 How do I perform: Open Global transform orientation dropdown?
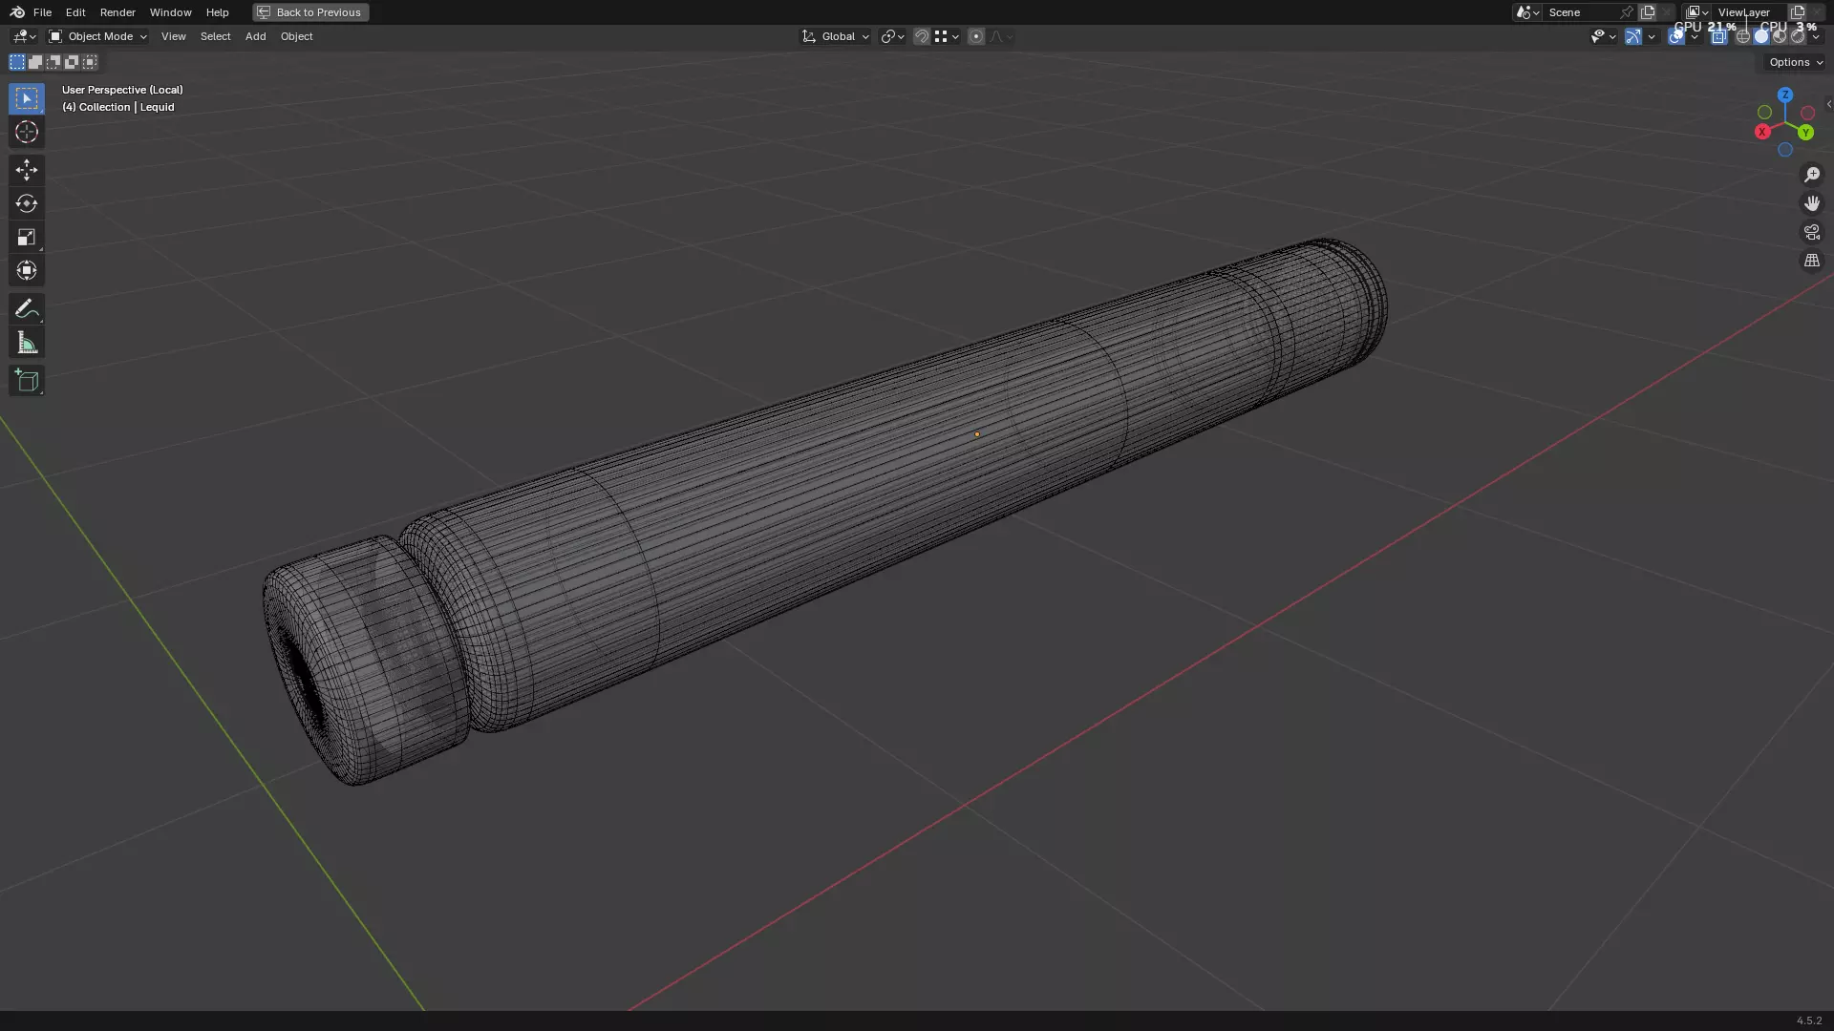coord(836,36)
